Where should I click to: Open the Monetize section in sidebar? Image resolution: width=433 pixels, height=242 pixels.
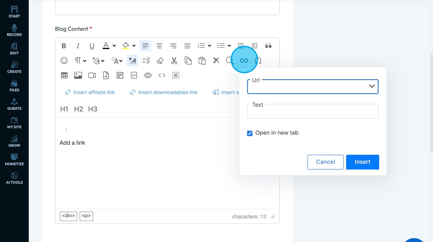click(14, 160)
